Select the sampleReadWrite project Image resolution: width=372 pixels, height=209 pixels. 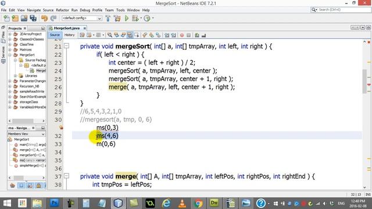pyautogui.click(x=32, y=92)
